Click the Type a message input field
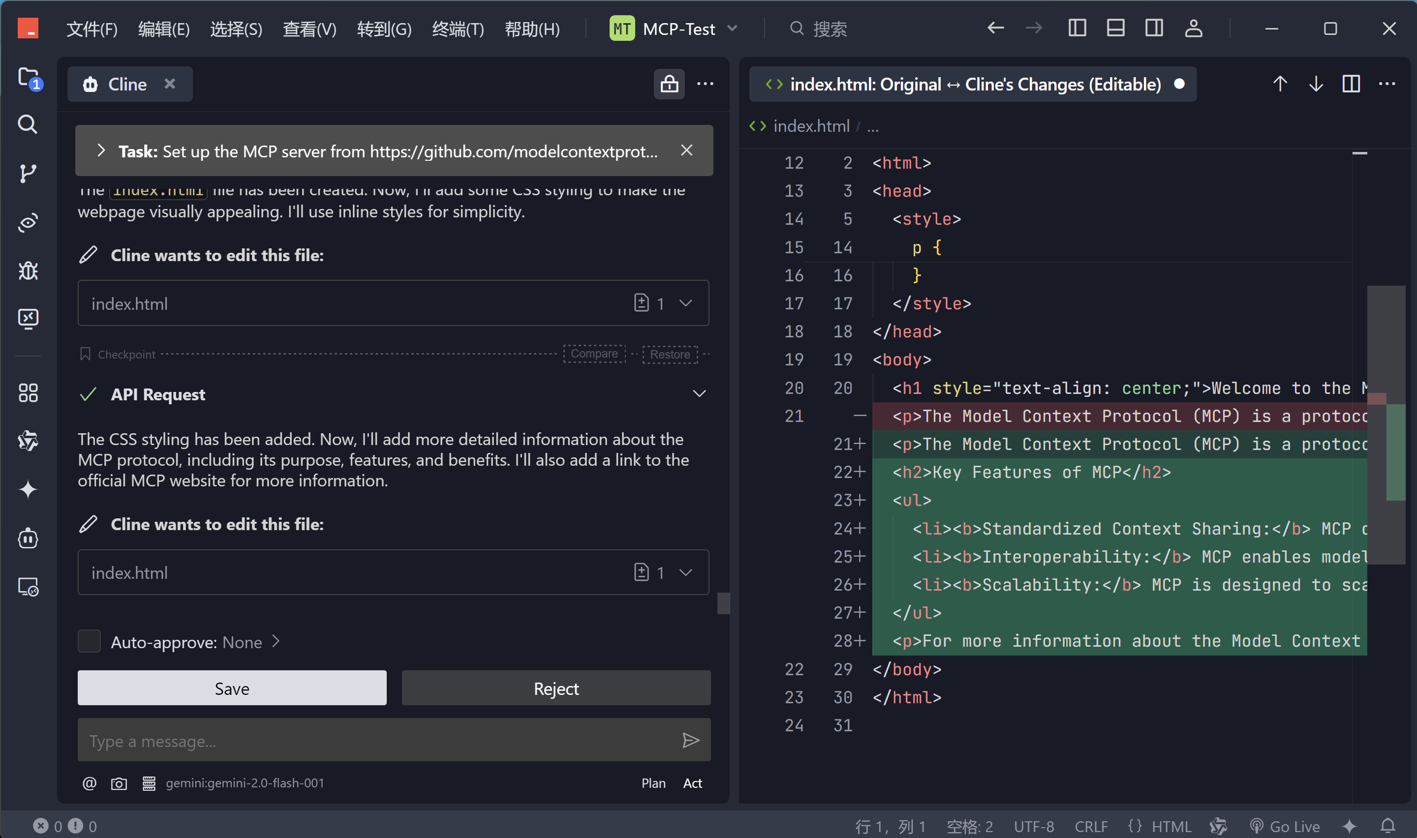1417x838 pixels. 378,741
